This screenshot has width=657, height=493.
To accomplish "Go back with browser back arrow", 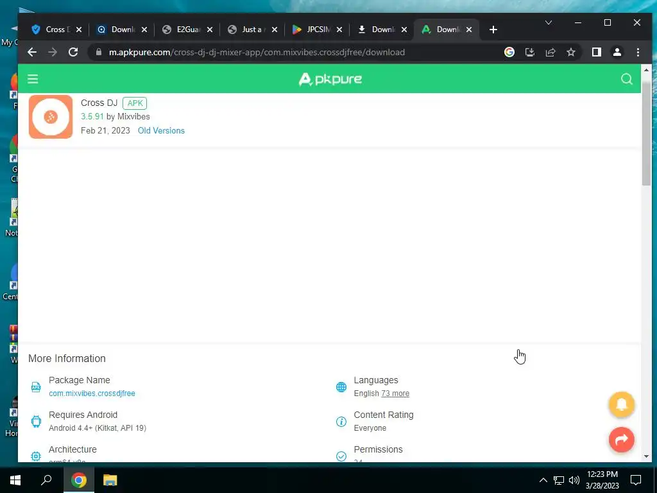I will point(32,52).
